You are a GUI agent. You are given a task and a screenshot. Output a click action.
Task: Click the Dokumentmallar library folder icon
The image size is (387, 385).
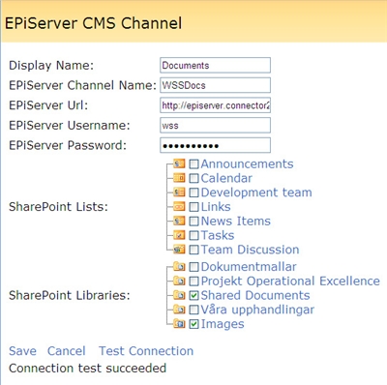coord(179,267)
